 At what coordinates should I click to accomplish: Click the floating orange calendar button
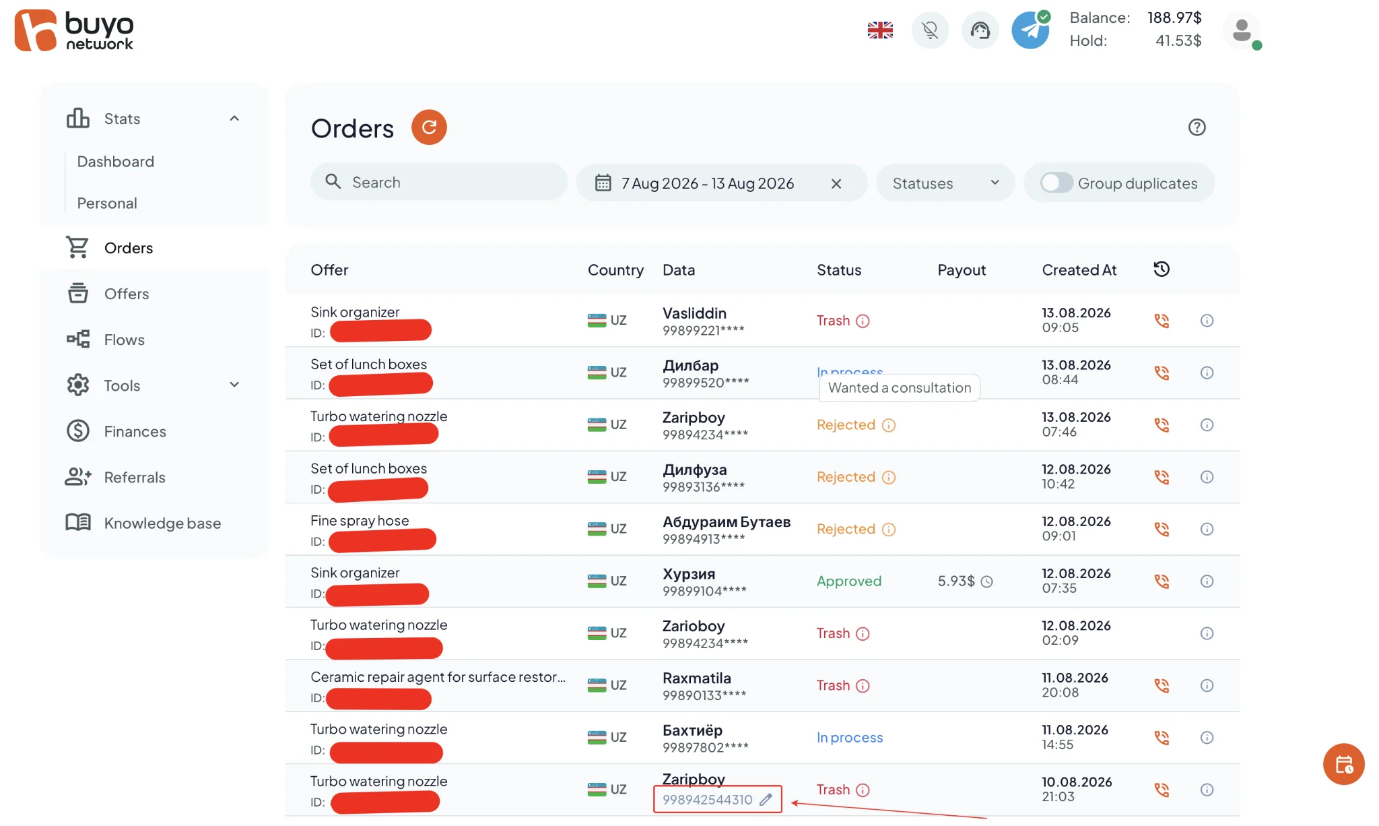(x=1344, y=764)
